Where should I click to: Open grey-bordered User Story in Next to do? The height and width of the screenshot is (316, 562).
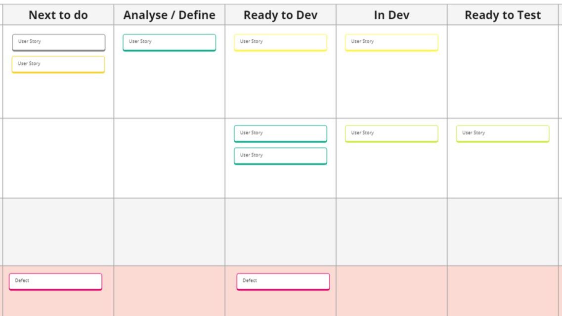click(59, 42)
